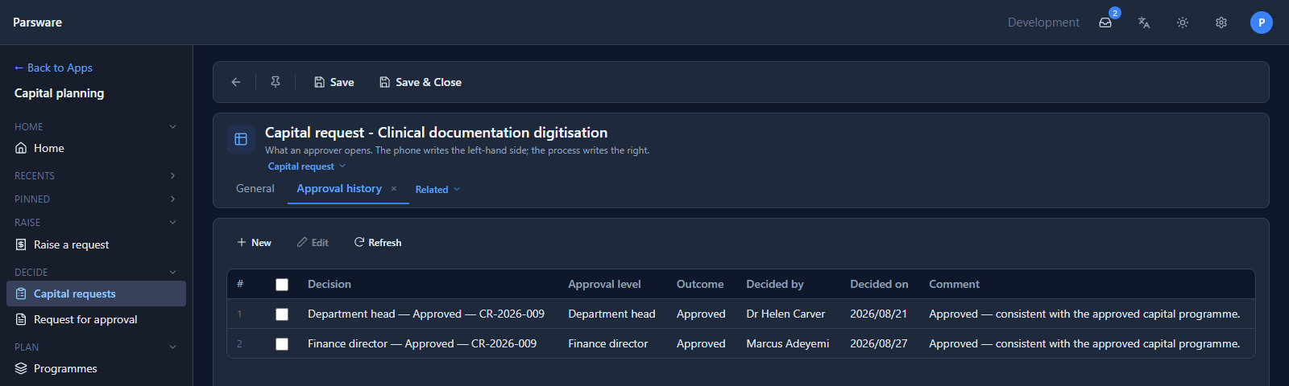This screenshot has width=1289, height=386.
Task: Sort by the Outcome column header
Action: [700, 284]
